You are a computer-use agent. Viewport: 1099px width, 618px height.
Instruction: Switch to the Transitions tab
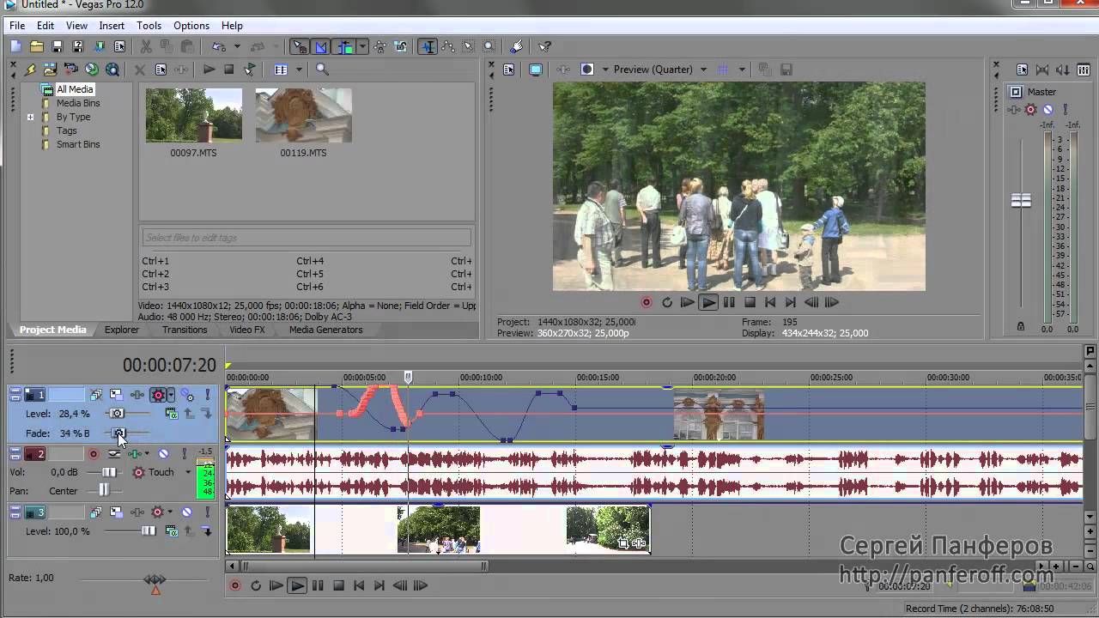(x=185, y=330)
